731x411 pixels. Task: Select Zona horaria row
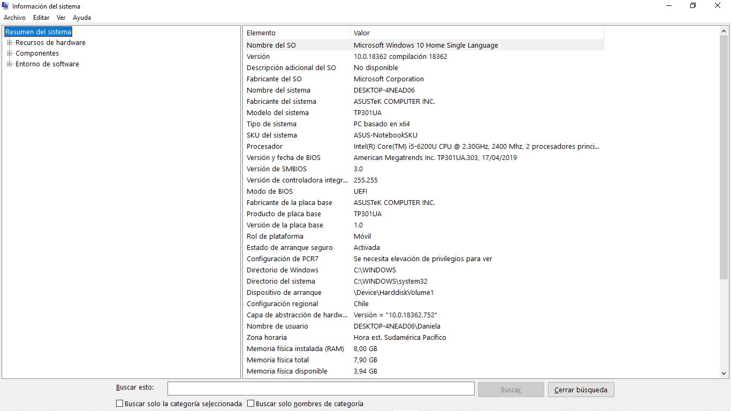tap(424, 338)
